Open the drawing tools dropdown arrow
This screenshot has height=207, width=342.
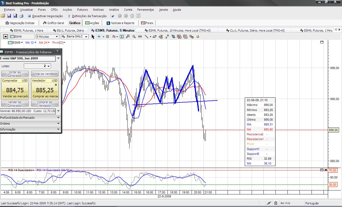150,37
